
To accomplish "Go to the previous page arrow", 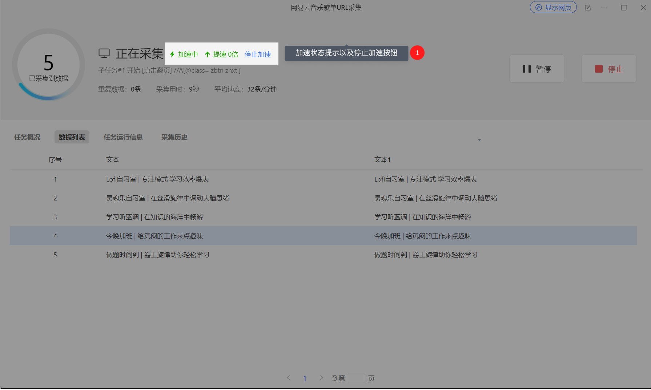I will click(289, 378).
